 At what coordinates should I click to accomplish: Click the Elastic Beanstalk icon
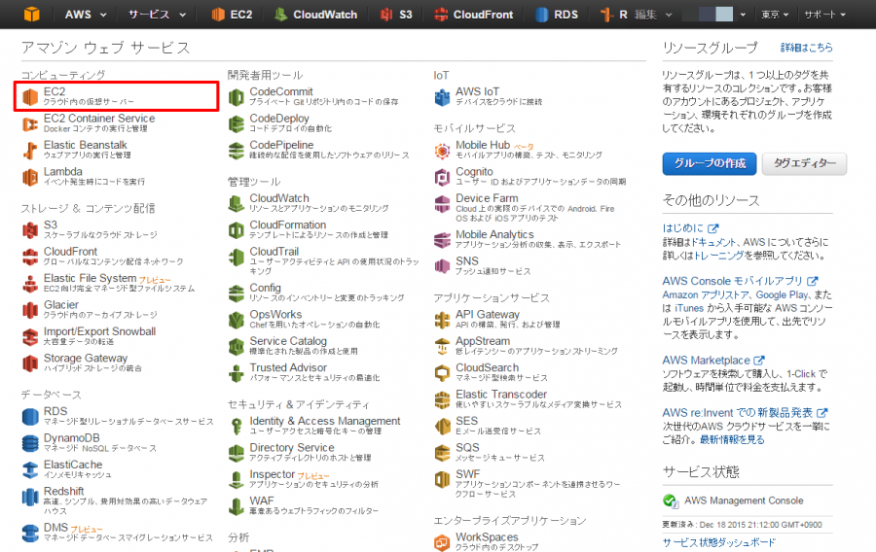tap(30, 151)
